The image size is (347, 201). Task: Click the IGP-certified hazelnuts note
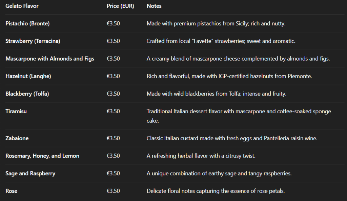(x=229, y=76)
